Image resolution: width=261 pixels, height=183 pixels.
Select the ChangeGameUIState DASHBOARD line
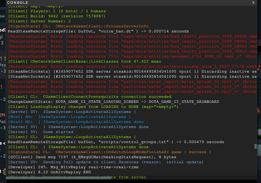114,102
